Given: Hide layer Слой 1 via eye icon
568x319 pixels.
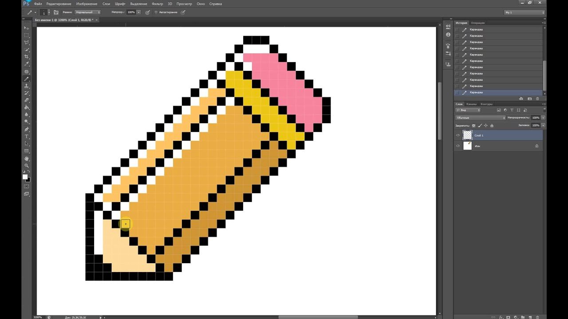Looking at the screenshot, I should click(458, 135).
